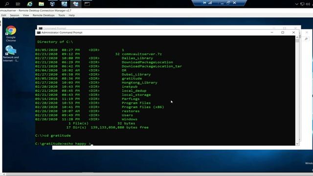313x176 pixels.
Task: Open the Tools menu
Action: 62,15
